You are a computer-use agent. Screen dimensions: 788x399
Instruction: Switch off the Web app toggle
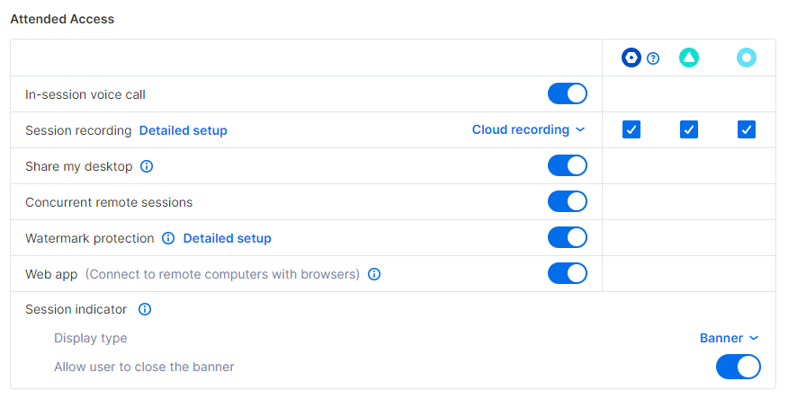568,273
